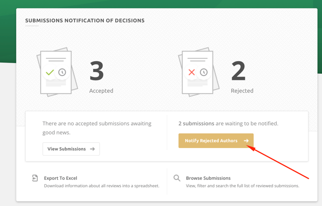322x206 pixels.
Task: Click the accepted count number 3
Action: (97, 71)
